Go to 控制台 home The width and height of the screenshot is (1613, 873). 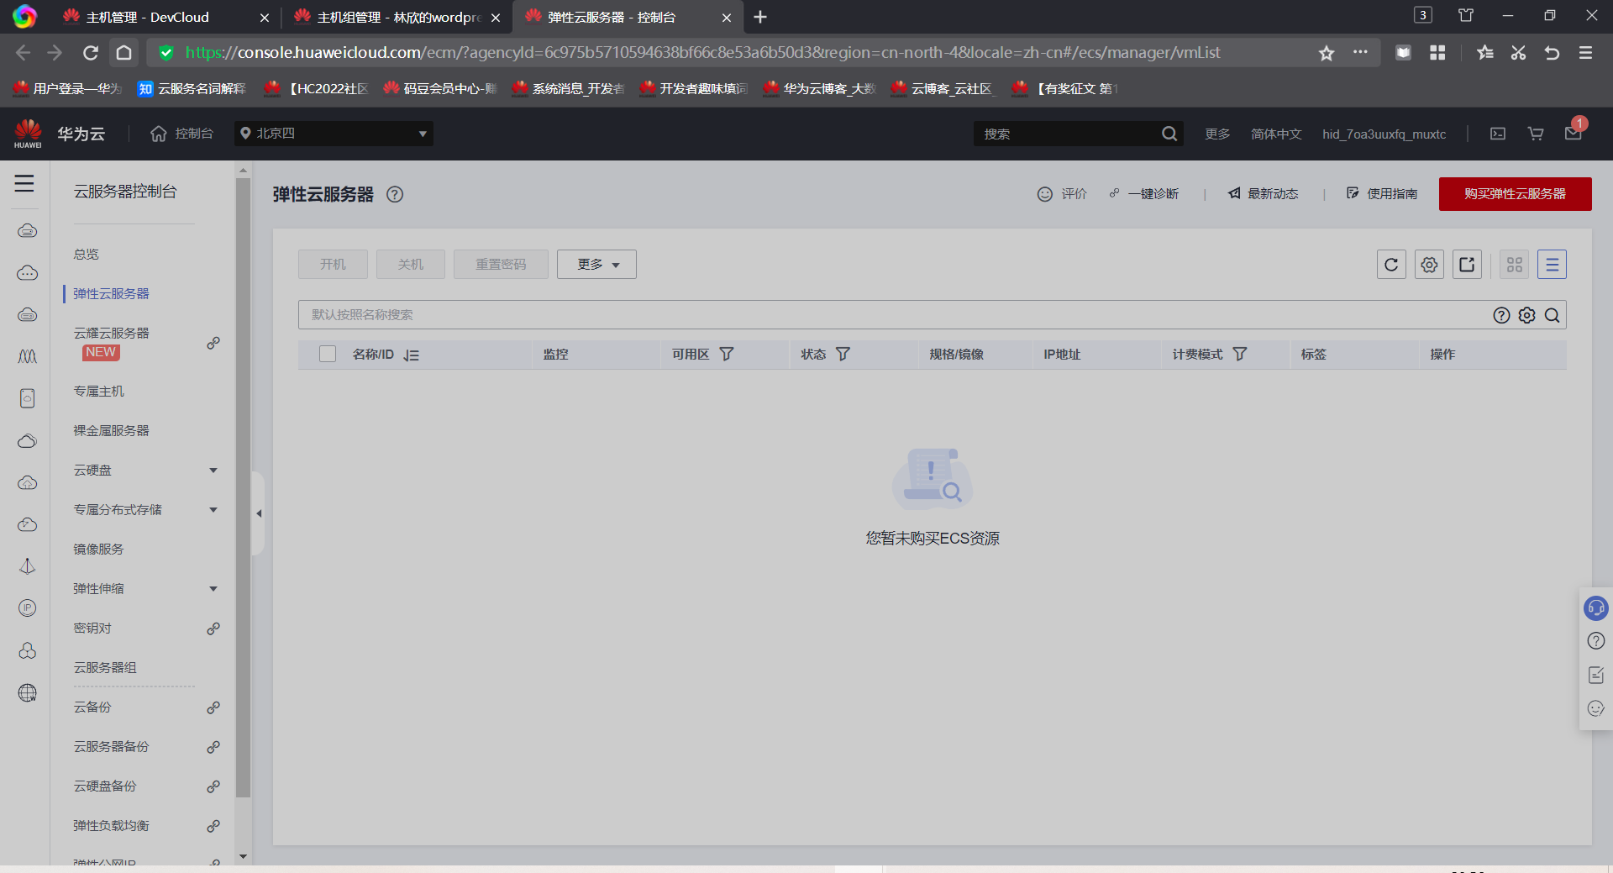181,134
